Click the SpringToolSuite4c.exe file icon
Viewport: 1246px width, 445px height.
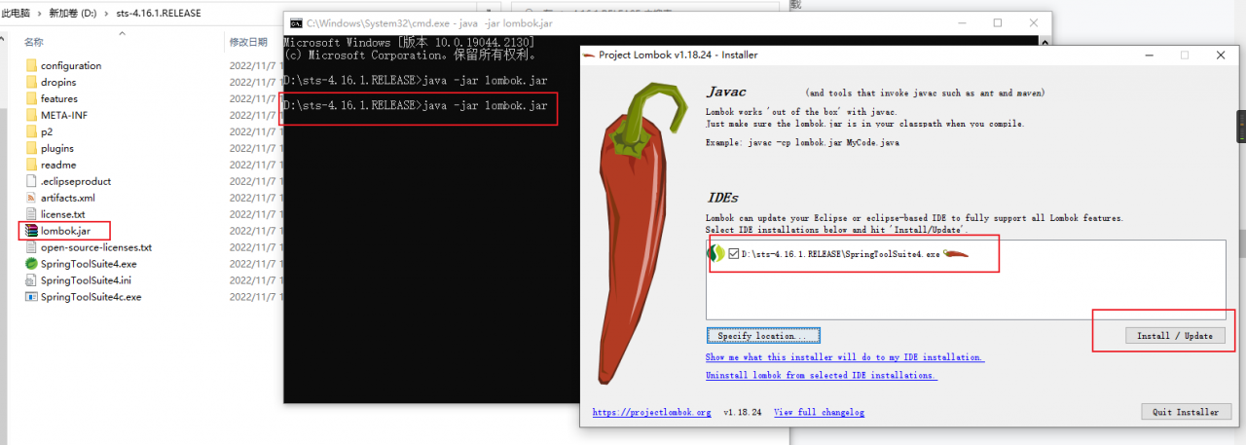point(31,297)
